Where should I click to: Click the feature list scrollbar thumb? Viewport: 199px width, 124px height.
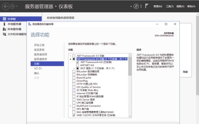pos(130,66)
